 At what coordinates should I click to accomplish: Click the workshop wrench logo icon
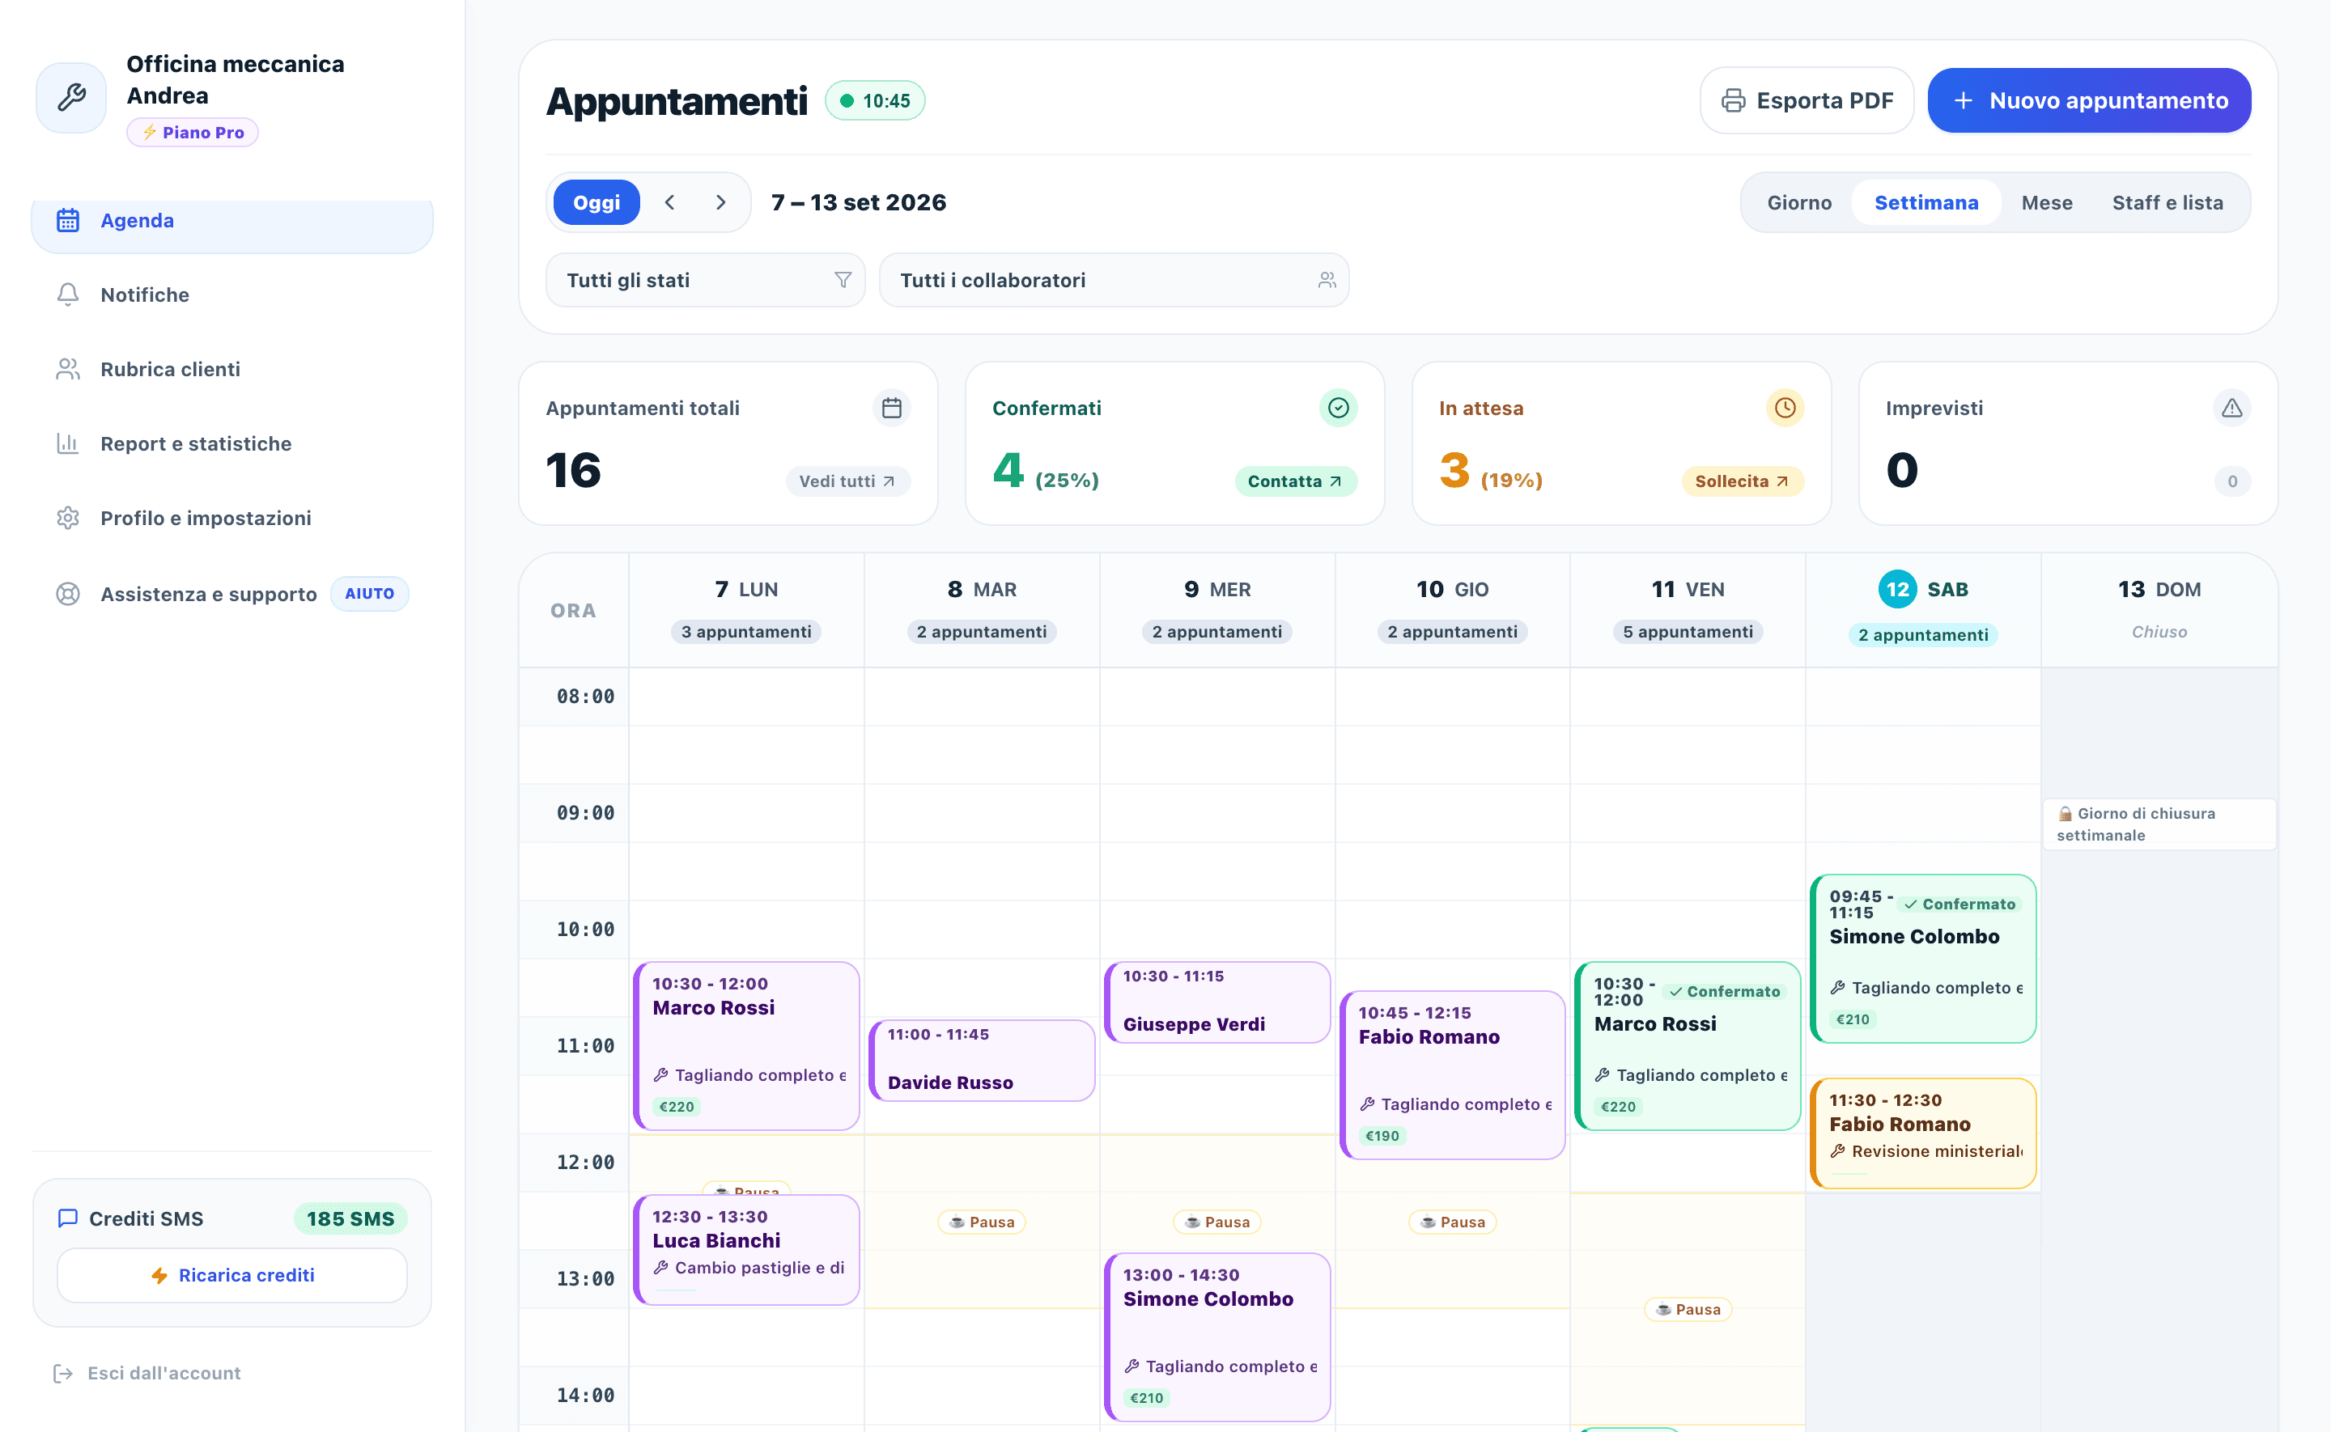click(71, 96)
